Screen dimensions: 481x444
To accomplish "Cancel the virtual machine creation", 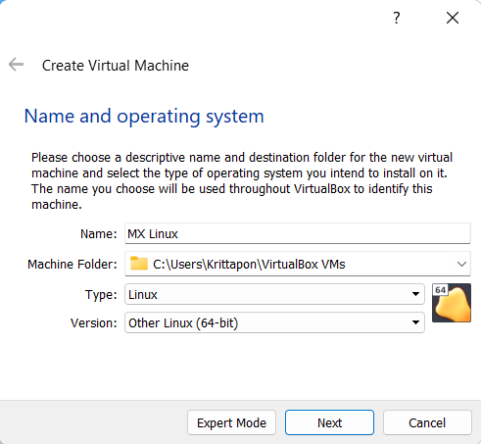I will click(427, 422).
